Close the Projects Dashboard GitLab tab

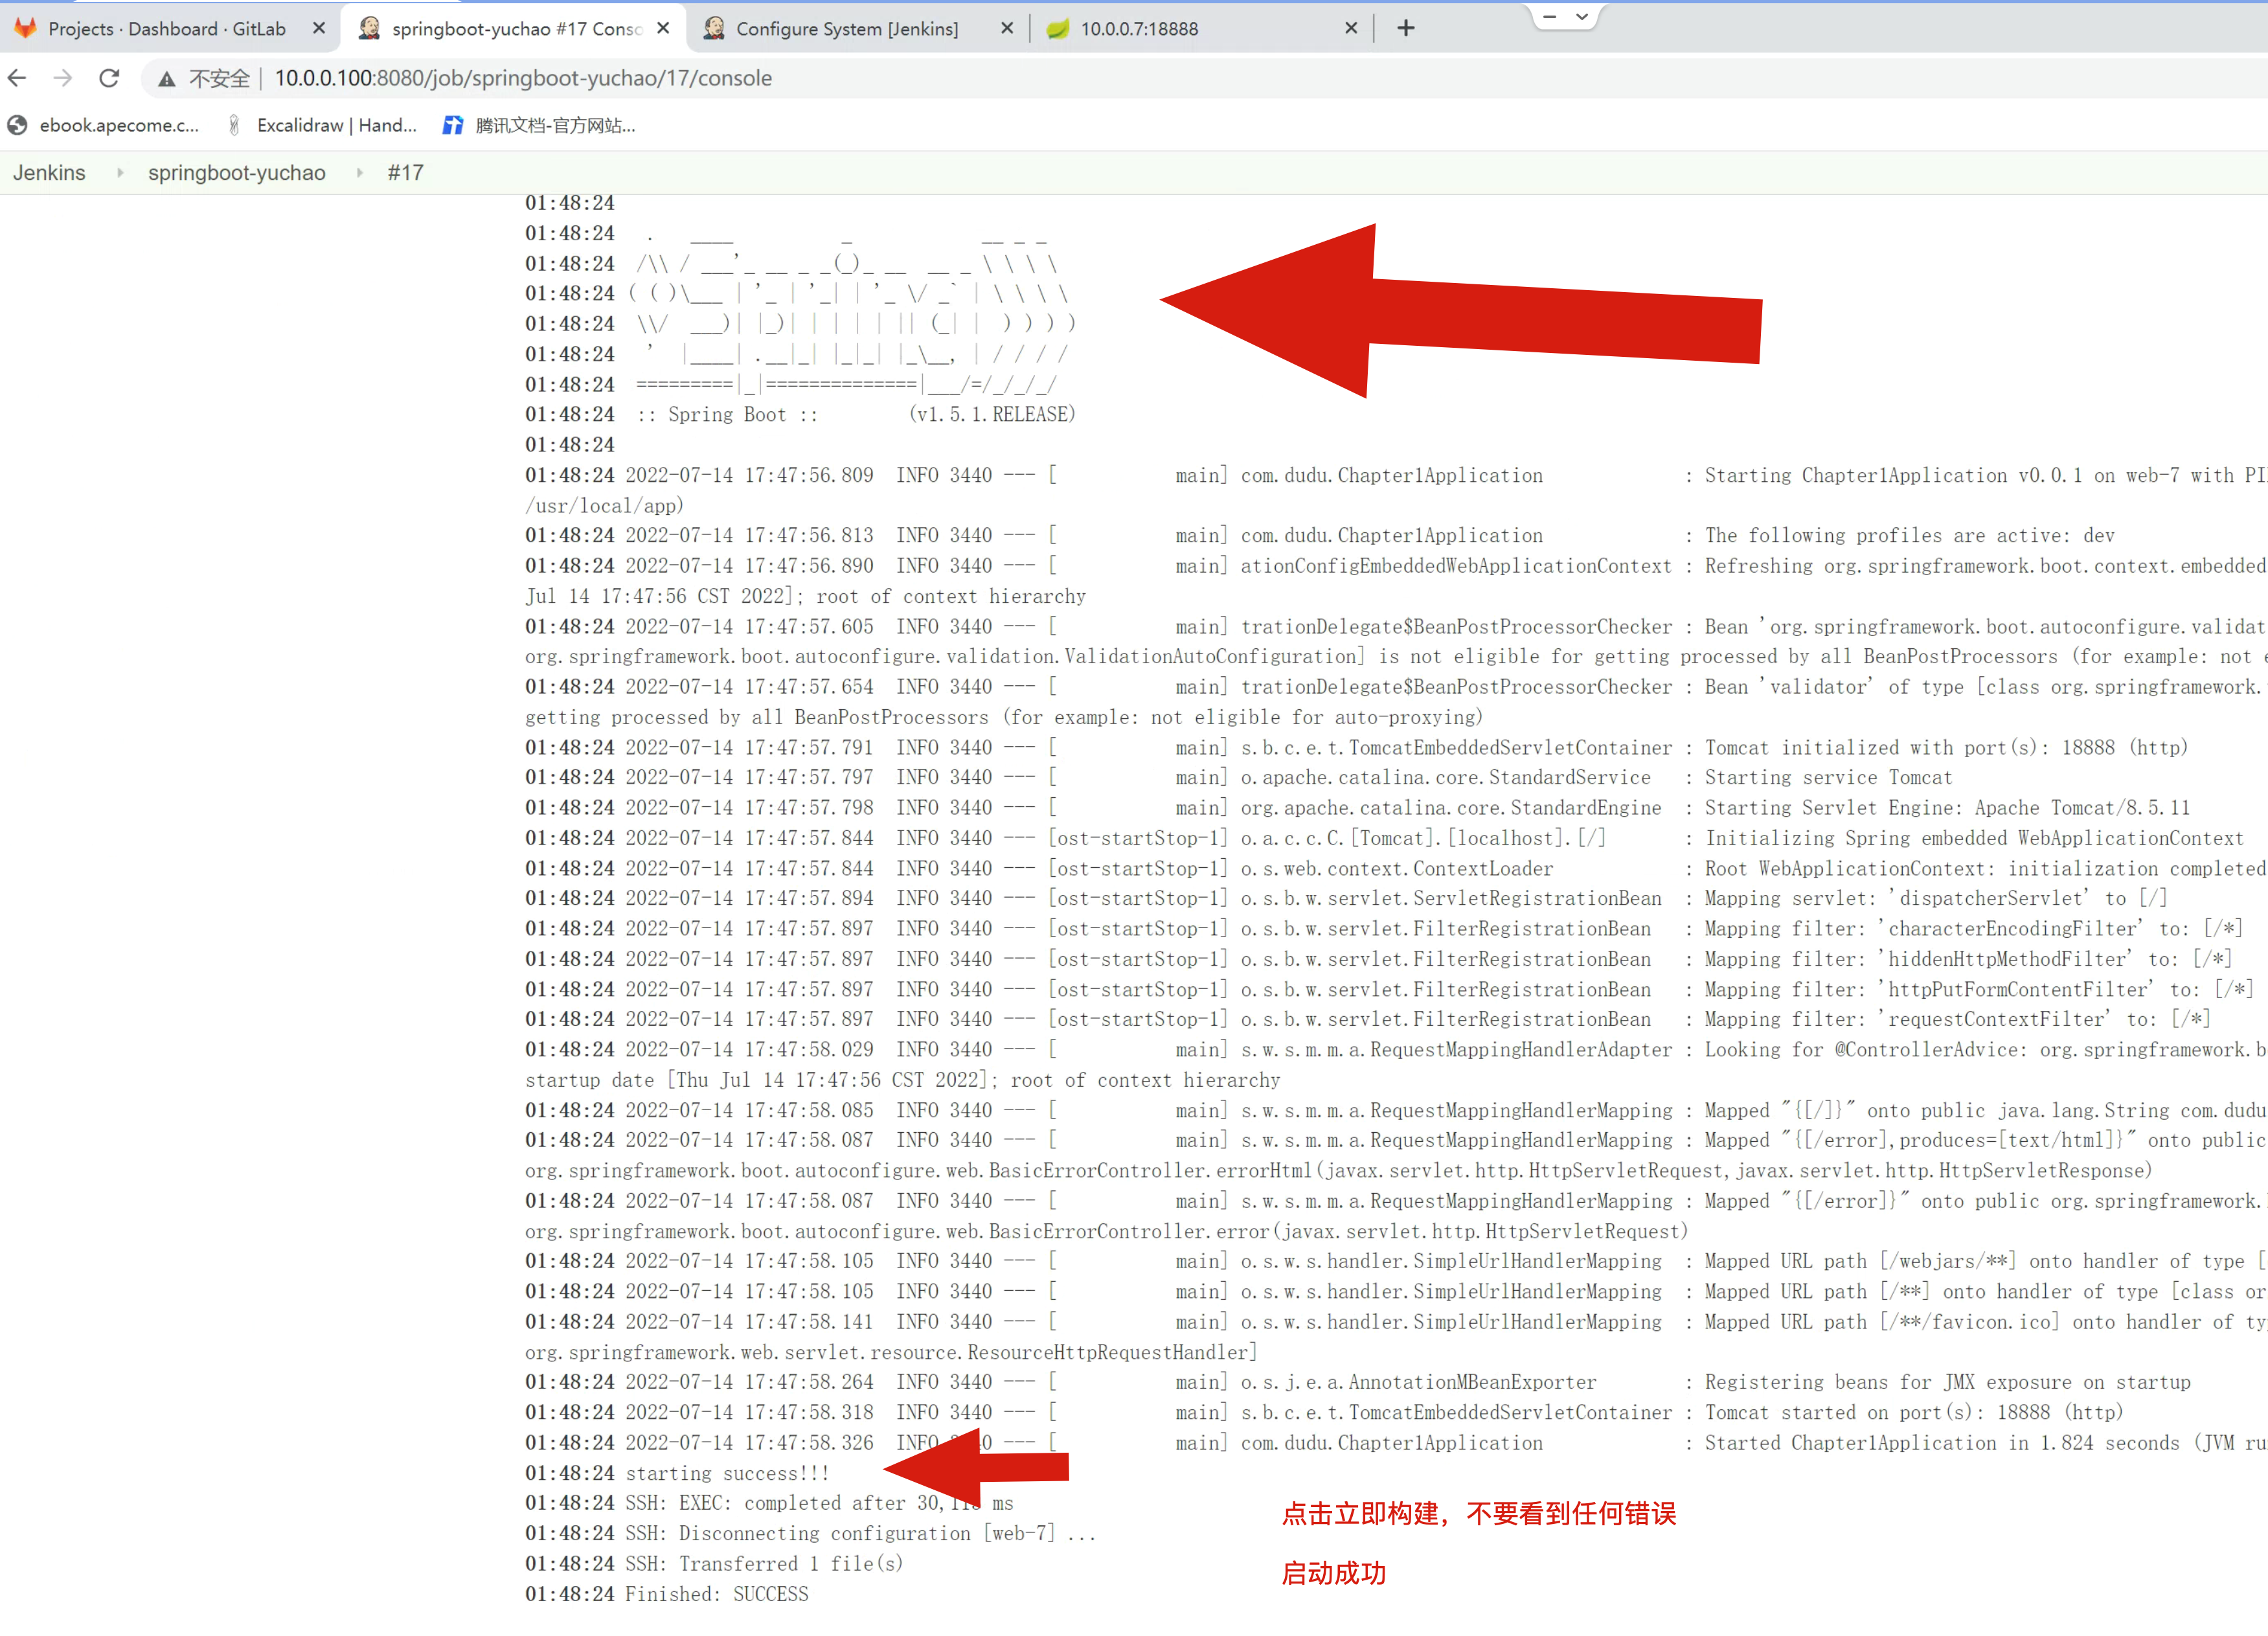319,28
